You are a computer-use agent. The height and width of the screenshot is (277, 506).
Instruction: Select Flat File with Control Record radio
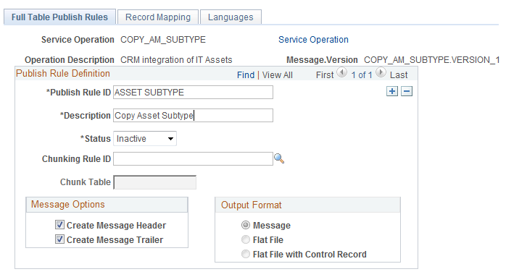click(x=246, y=254)
